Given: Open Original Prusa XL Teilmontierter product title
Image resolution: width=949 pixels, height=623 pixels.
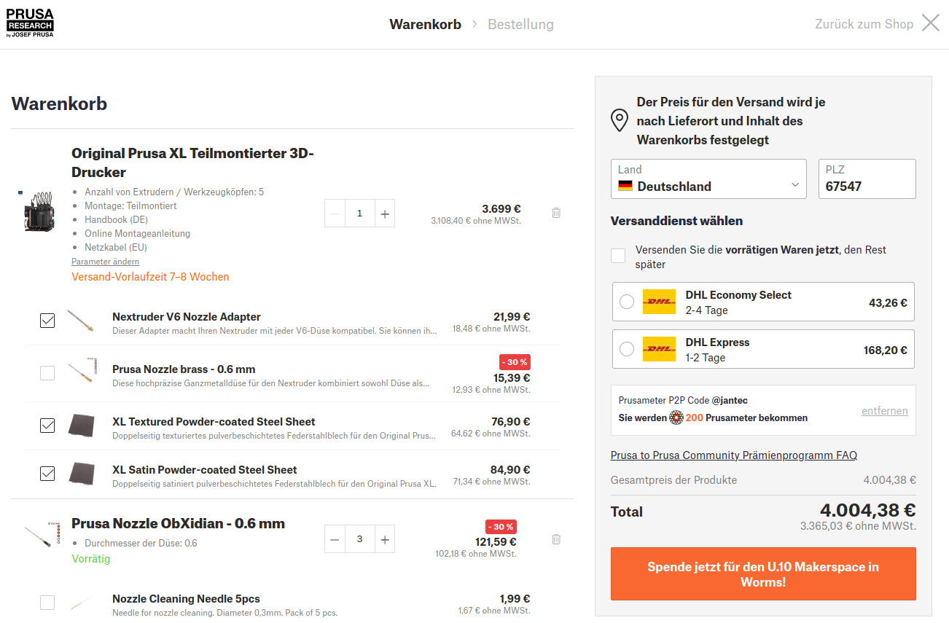Looking at the screenshot, I should click(x=192, y=162).
